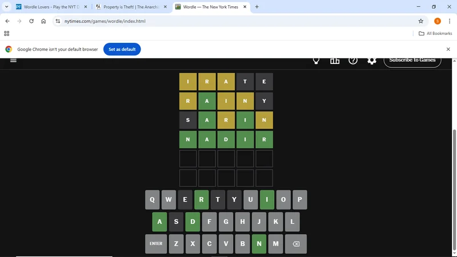Tap the green D key on the on-screen keyboard
Image resolution: width=457 pixels, height=257 pixels.
tap(193, 222)
